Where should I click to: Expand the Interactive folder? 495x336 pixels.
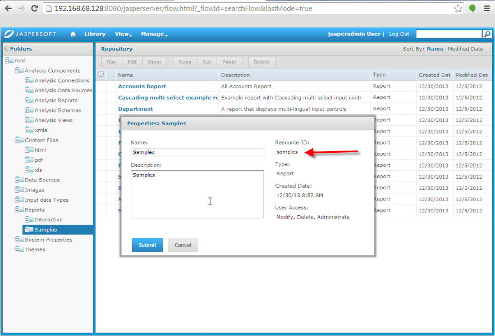tap(26, 220)
